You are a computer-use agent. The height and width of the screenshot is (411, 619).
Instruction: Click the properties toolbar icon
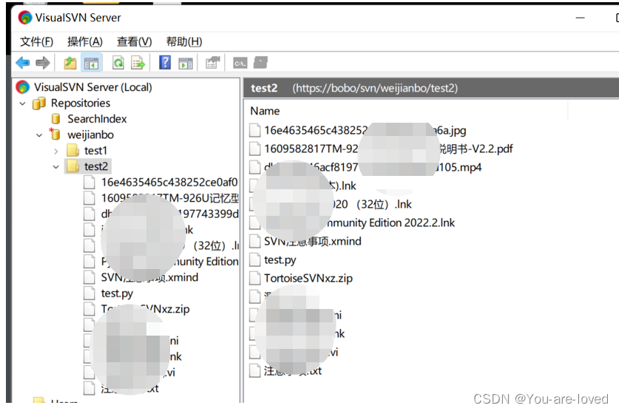pyautogui.click(x=213, y=63)
